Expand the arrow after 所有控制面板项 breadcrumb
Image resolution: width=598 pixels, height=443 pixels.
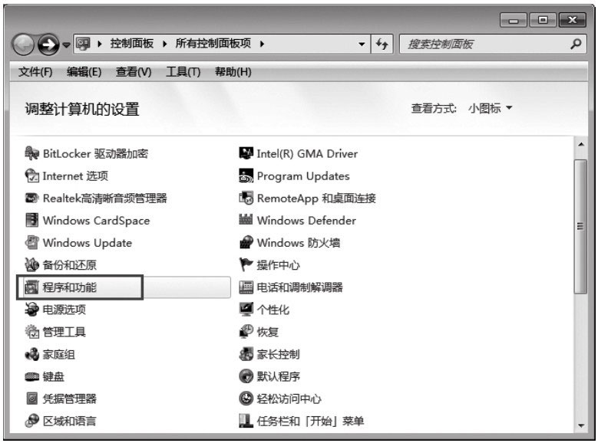(263, 44)
